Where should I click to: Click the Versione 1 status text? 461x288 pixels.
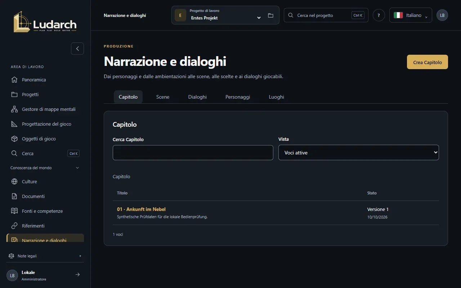click(378, 209)
